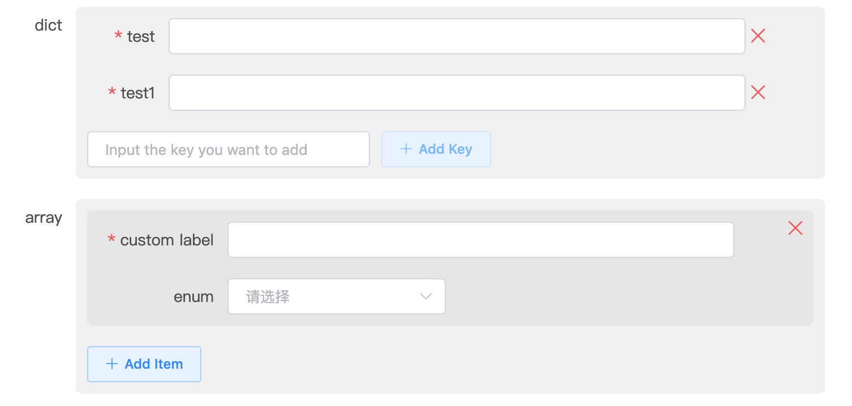
Task: Focus the custom label text field
Action: click(481, 240)
